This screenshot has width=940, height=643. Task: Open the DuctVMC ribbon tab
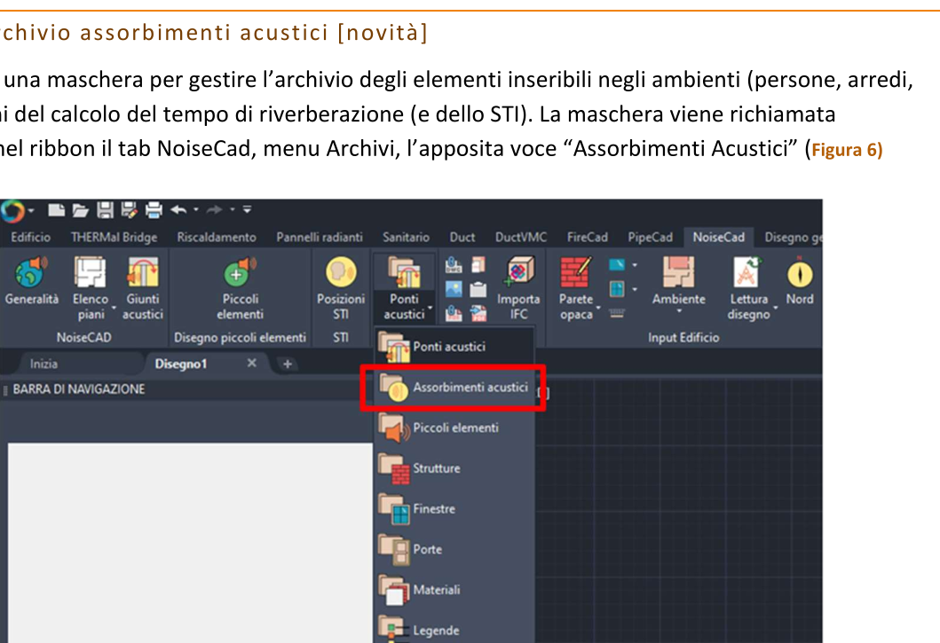(521, 238)
